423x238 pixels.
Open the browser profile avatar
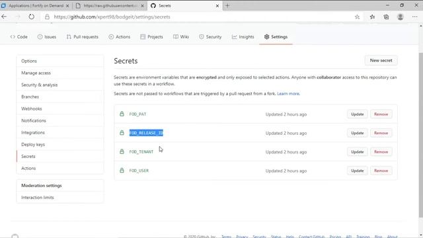(x=401, y=17)
